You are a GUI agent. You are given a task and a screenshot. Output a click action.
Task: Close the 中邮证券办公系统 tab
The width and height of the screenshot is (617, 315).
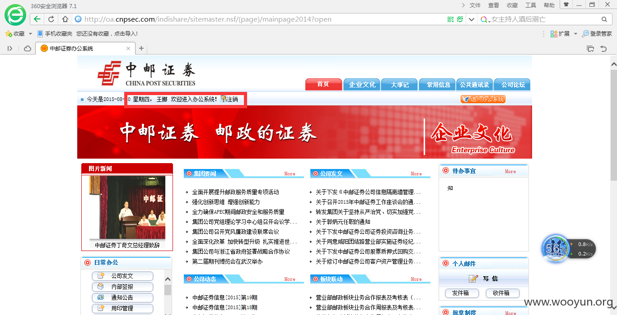(x=128, y=48)
